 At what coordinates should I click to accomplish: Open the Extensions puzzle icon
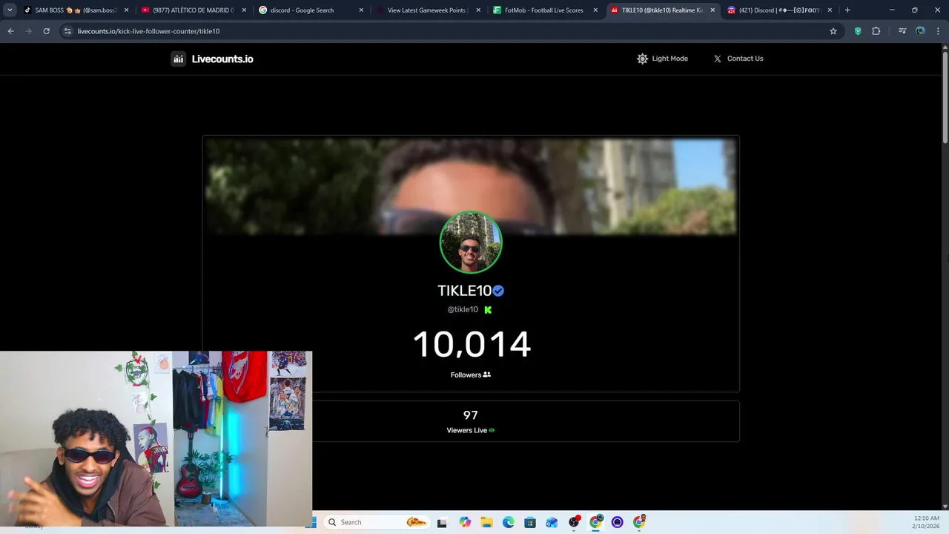point(876,31)
